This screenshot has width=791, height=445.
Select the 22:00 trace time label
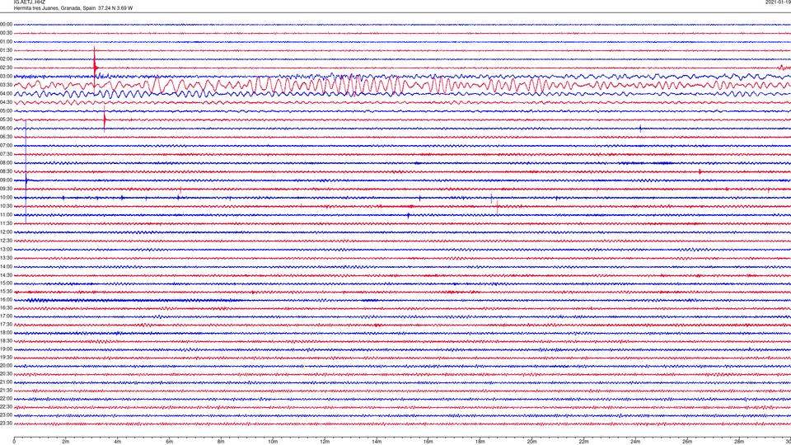coord(6,399)
